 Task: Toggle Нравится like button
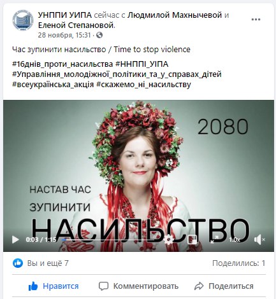(54, 286)
